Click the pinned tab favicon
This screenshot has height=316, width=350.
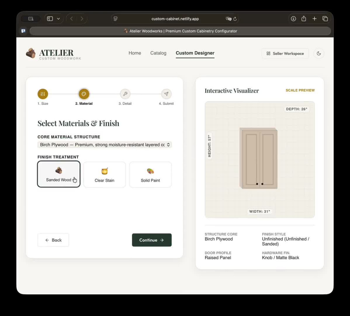pyautogui.click(x=23, y=31)
